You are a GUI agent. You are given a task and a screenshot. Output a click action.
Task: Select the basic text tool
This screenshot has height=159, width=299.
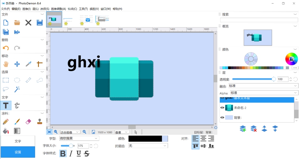tap(6, 105)
